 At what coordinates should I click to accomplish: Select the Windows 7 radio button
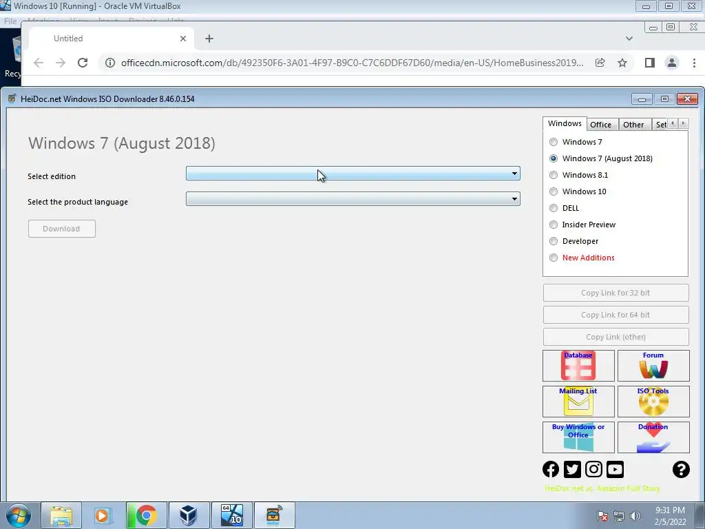[554, 142]
